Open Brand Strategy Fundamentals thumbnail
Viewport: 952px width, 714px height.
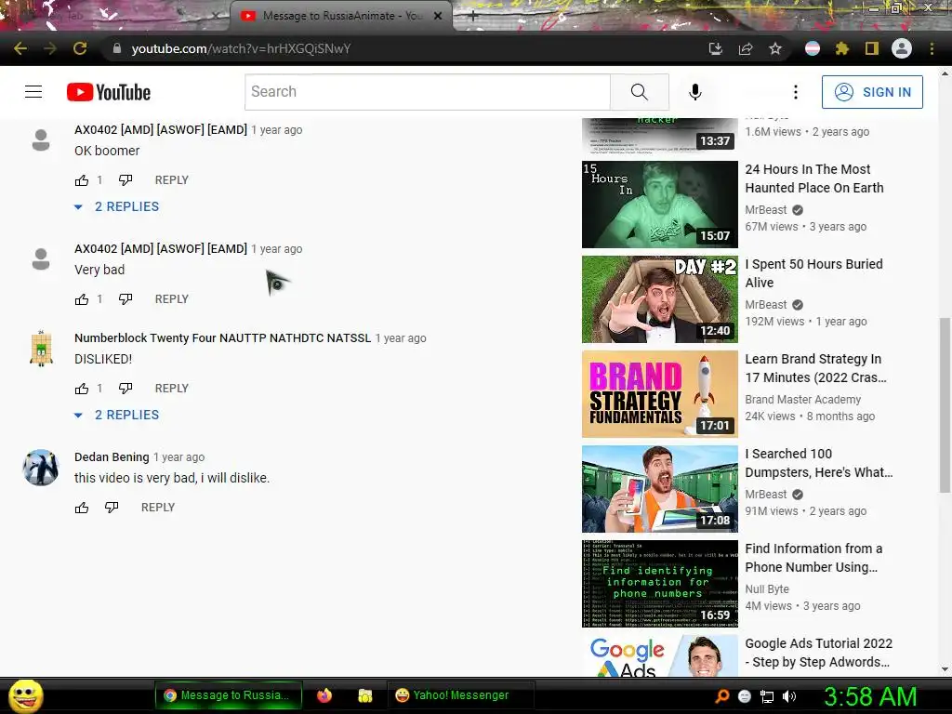click(660, 394)
